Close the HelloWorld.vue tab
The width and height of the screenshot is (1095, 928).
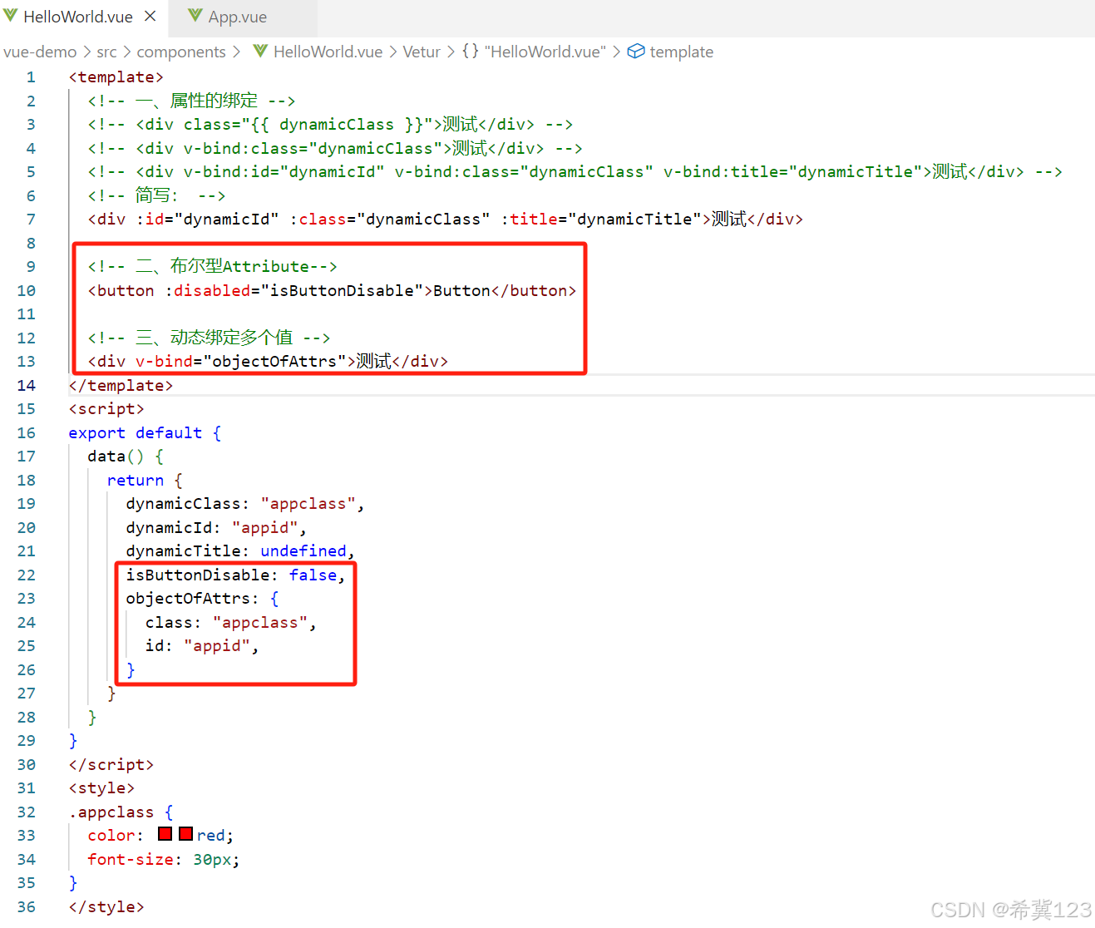coord(150,17)
